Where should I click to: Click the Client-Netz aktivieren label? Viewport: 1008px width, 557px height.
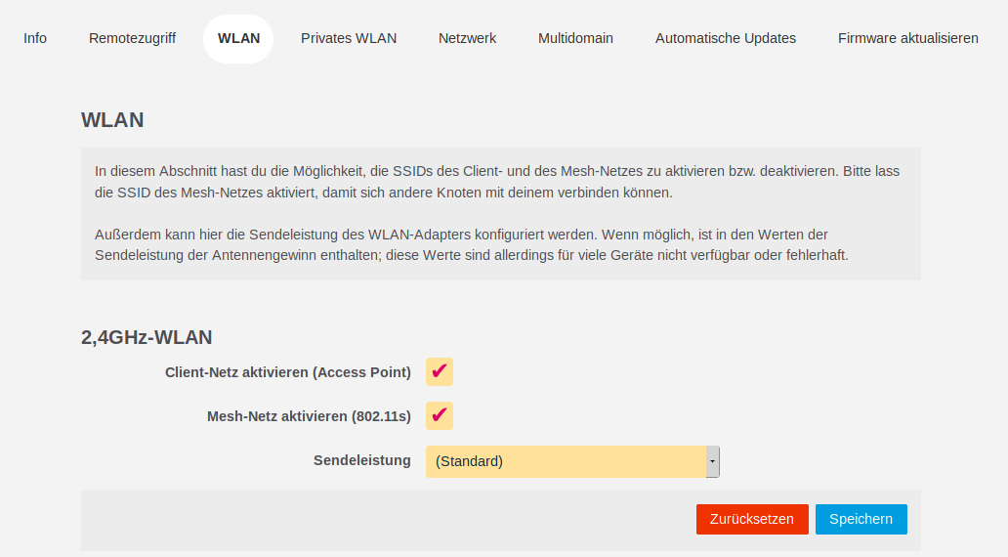point(288,372)
